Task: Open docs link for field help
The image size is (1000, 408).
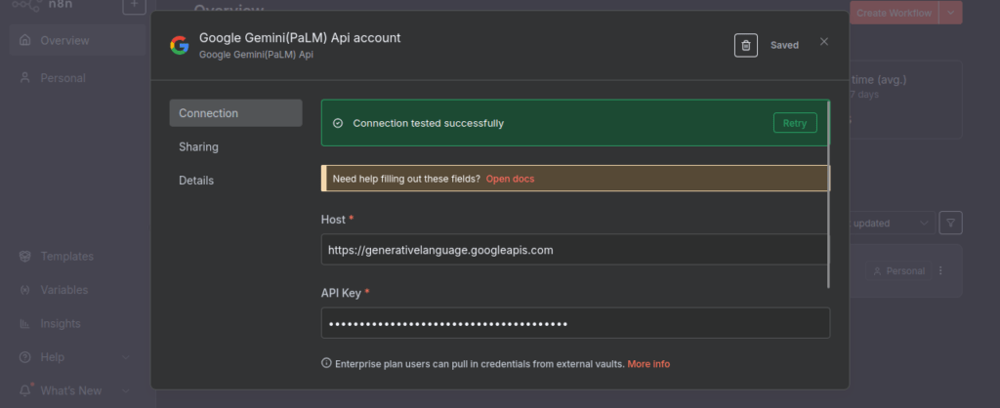Action: pyautogui.click(x=510, y=179)
